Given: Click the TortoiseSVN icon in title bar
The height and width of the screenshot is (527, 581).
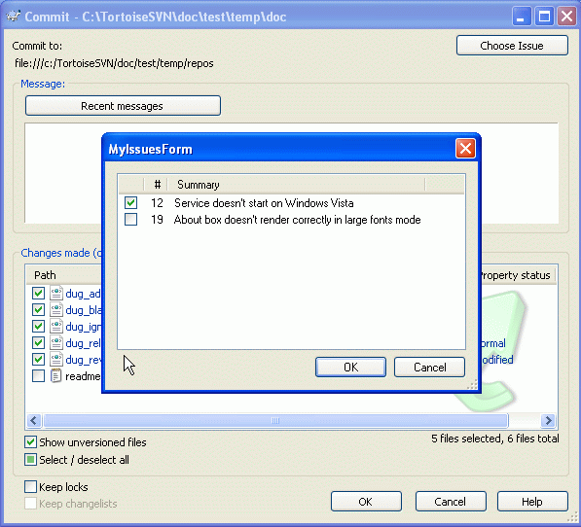Looking at the screenshot, I should click(x=14, y=17).
